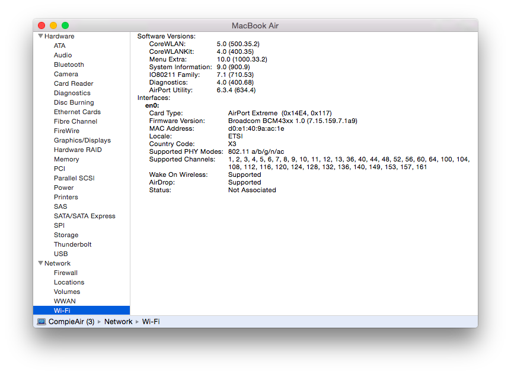Viewport: 511px width, 375px height.
Task: Click AirPort Utility version 6.3.4 (634.4)
Action: coord(237,90)
